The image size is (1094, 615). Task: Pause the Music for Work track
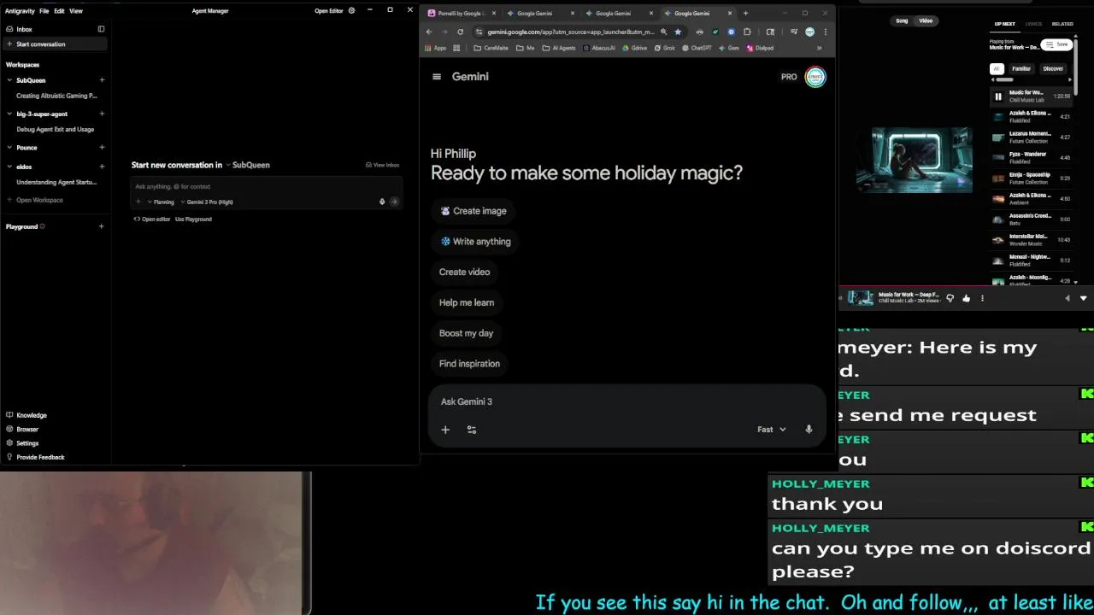click(x=997, y=97)
